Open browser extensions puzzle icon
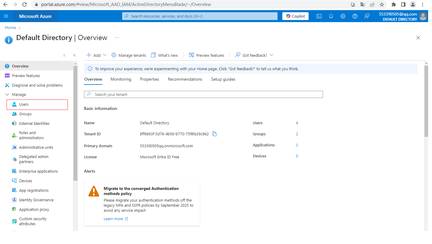 394,4
